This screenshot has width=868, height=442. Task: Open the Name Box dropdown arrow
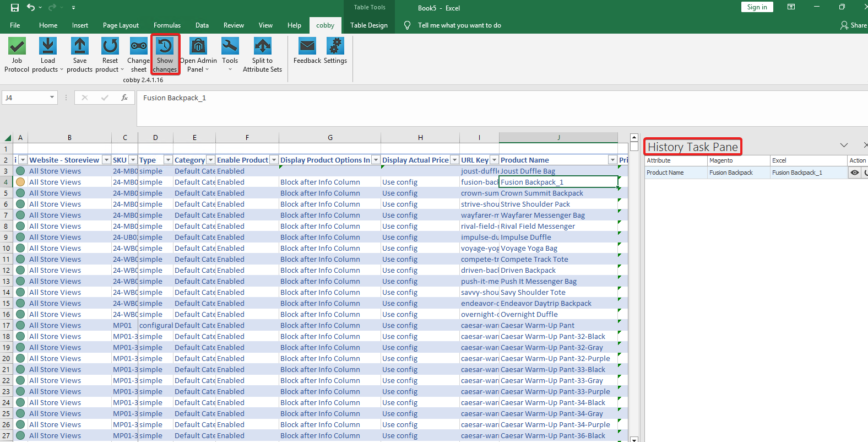point(52,98)
